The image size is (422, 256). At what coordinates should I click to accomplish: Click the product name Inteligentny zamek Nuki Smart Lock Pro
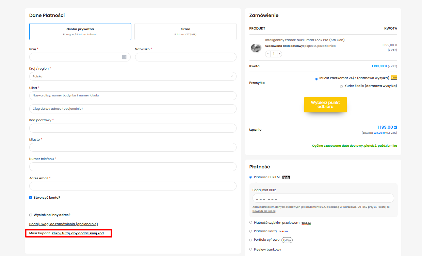305,40
